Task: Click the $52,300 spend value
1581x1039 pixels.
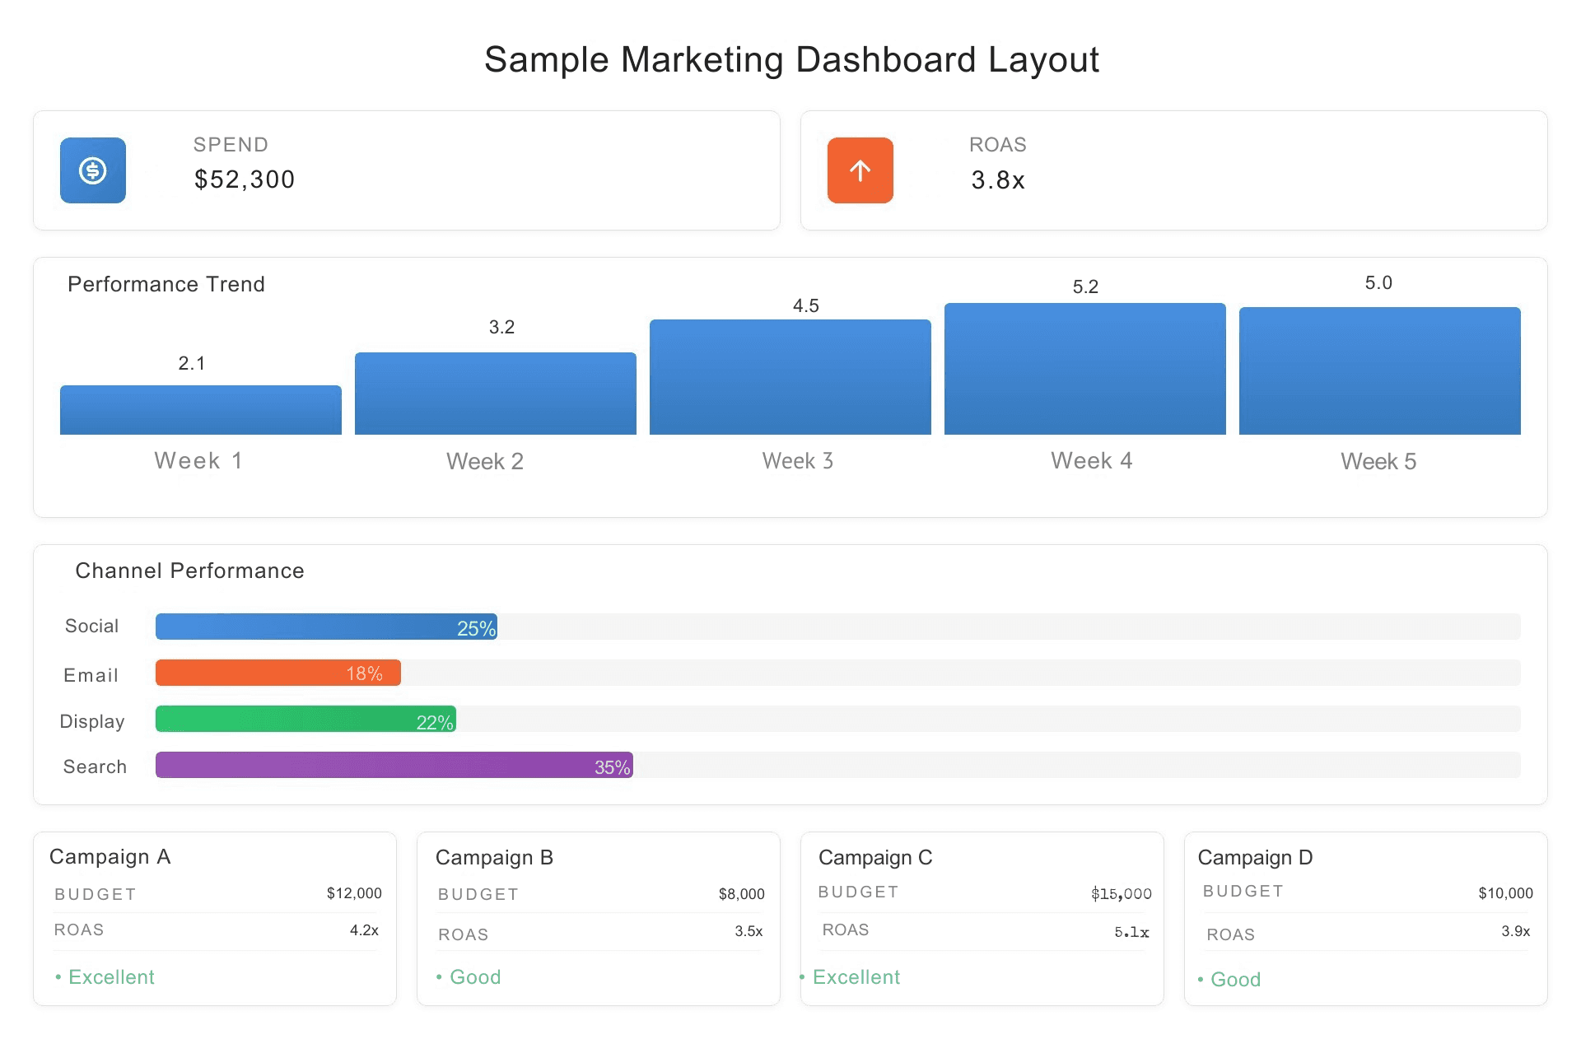Action: click(x=245, y=179)
